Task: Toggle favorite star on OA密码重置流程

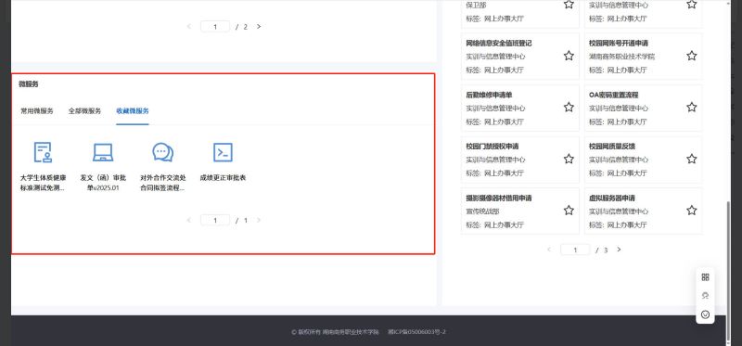Action: click(x=691, y=108)
